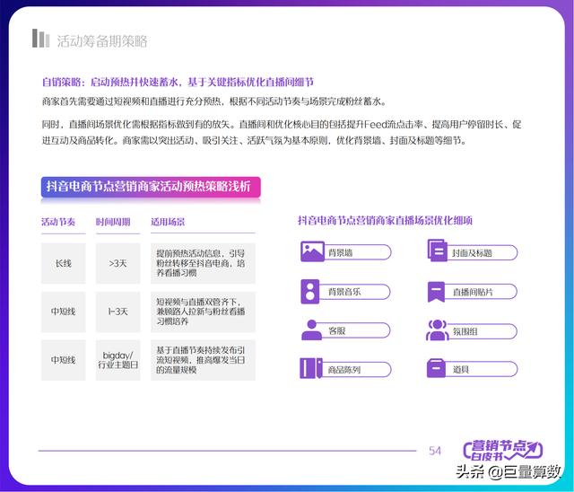This screenshot has height=492, width=574.
Task: Click the 中短线 cell beside bigday
Action: tap(64, 360)
